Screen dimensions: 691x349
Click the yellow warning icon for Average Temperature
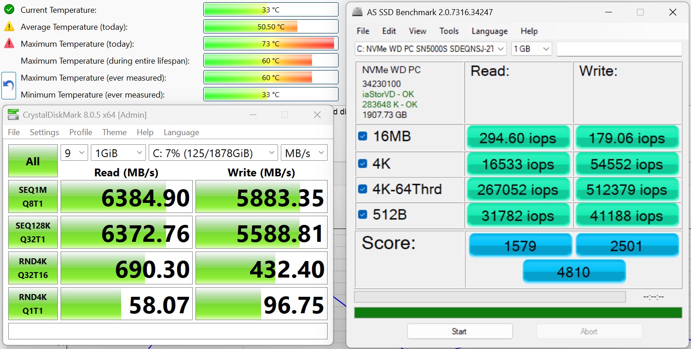point(9,27)
